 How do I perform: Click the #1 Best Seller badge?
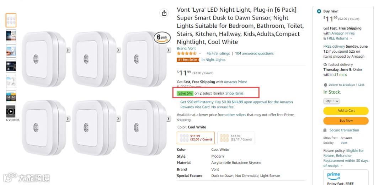coord(188,60)
